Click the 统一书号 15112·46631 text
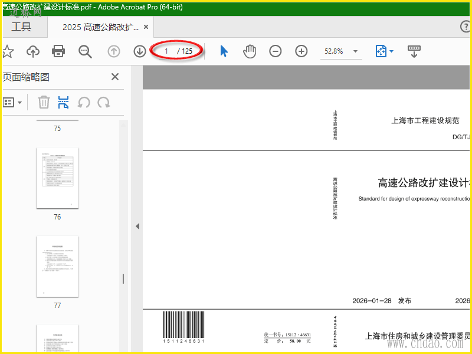This screenshot has width=472, height=354. click(x=287, y=335)
